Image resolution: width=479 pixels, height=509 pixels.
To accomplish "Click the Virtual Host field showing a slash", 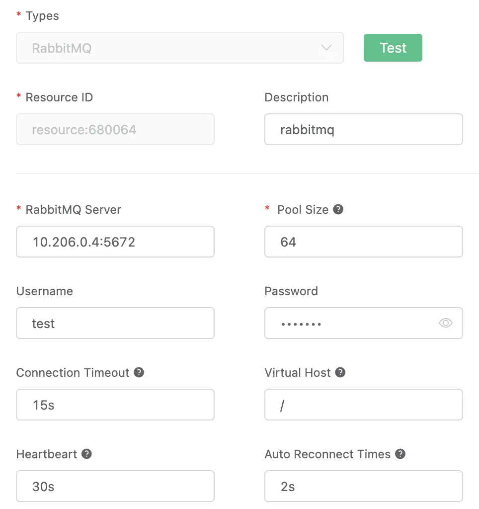I will pyautogui.click(x=363, y=405).
